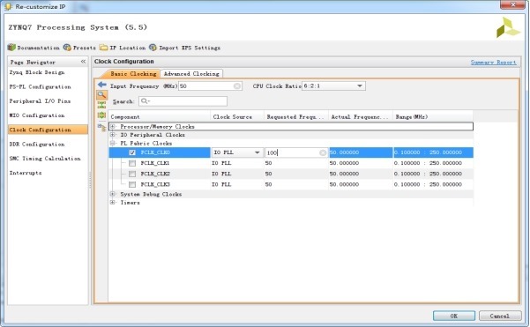Screen dimensions: 530x327
Task: Collapse PL Fabric Clocks
Action: pyautogui.click(x=113, y=143)
